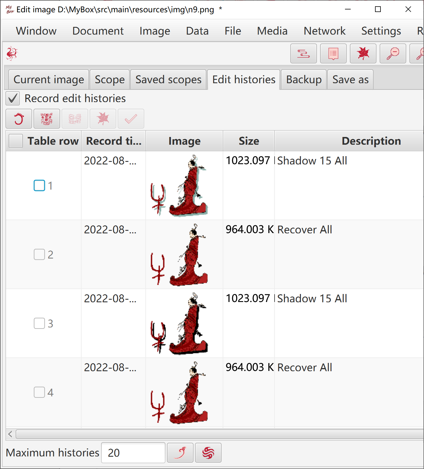The image size is (424, 469).
Task: Click the Maximum histories input field
Action: (x=133, y=453)
